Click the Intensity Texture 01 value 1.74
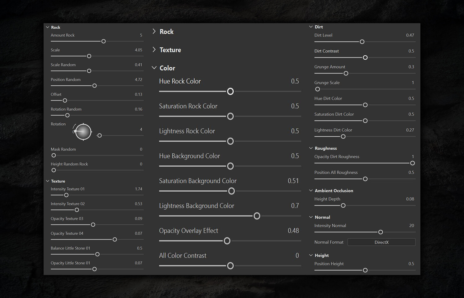This screenshot has width=464, height=298. click(139, 189)
